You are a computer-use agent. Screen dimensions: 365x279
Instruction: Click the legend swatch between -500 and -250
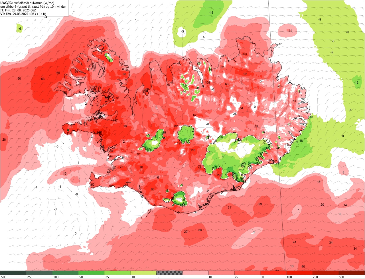point(13,273)
